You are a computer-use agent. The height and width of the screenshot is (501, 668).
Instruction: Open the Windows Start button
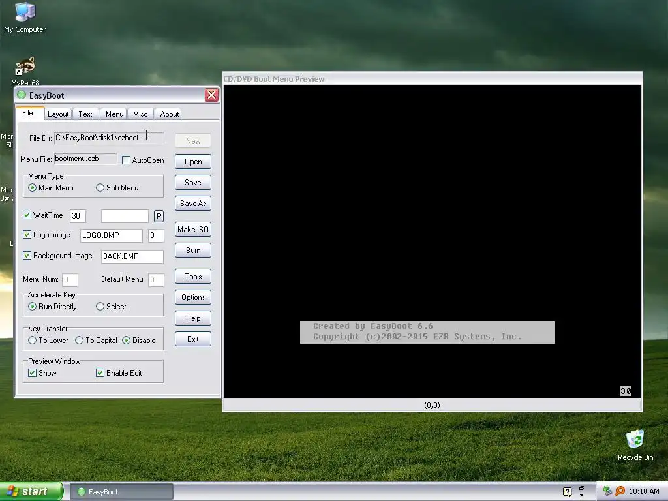pos(31,491)
